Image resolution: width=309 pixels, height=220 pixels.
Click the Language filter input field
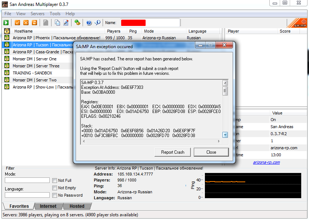pyautogui.click(x=27, y=195)
